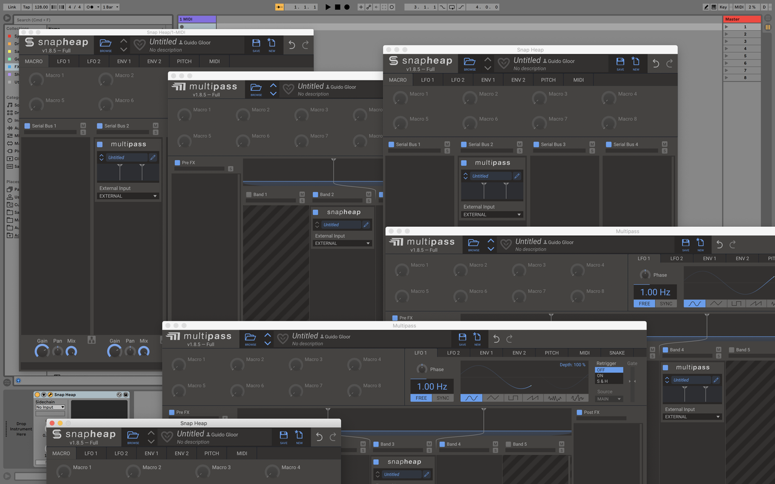This screenshot has height=484, width=775.
Task: Toggle Ableton Draw Mode pencil icon
Action: (706, 7)
